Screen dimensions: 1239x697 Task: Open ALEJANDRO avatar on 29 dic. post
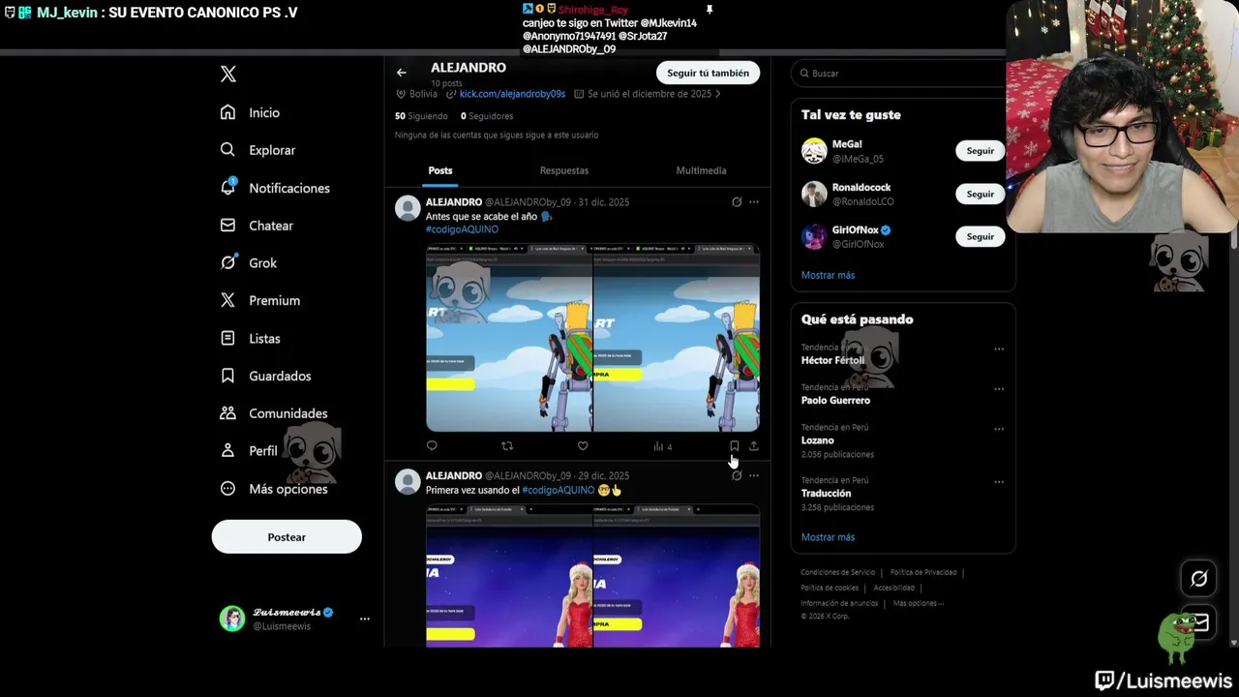pos(408,481)
